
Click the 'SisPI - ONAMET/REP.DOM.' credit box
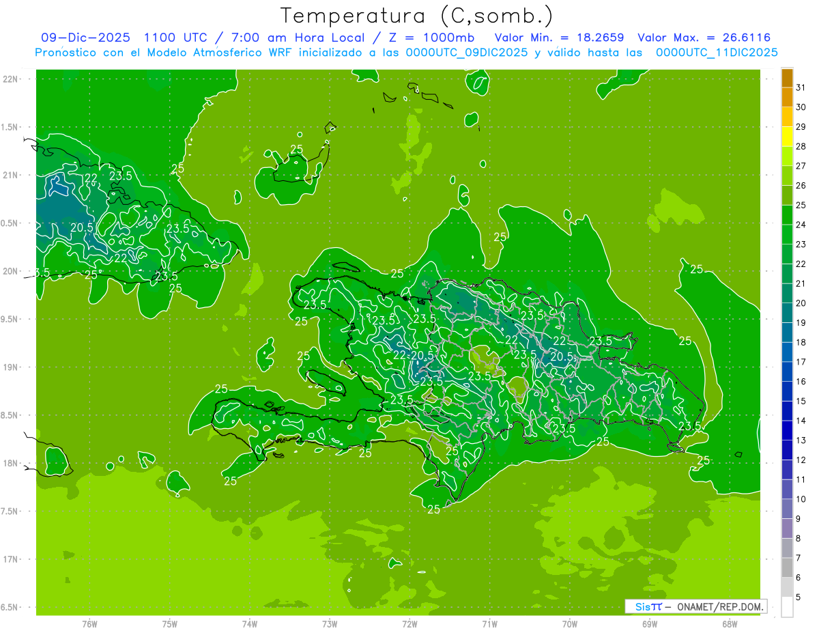coord(695,606)
